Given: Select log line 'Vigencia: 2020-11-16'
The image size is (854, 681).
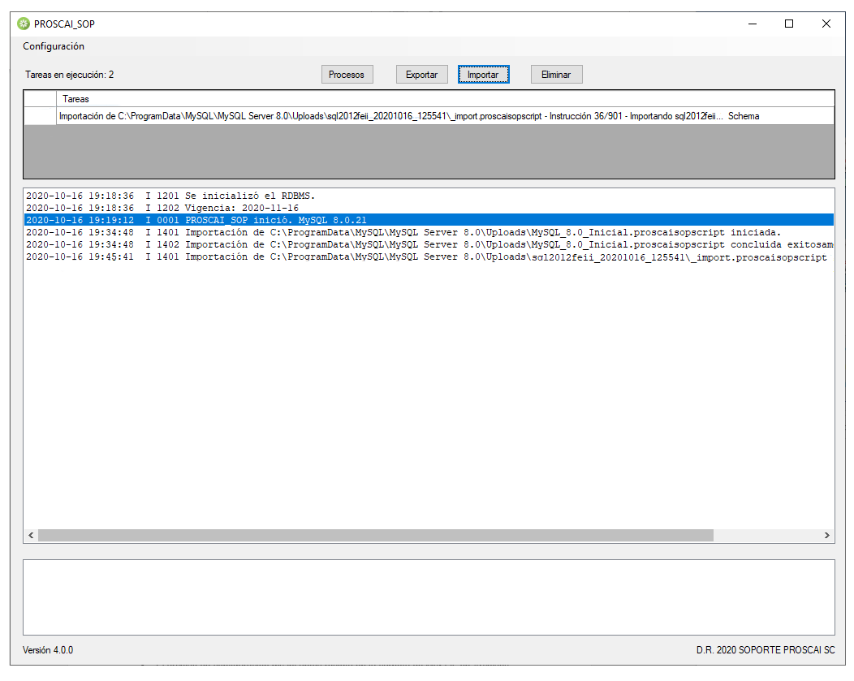Looking at the screenshot, I should [429, 208].
